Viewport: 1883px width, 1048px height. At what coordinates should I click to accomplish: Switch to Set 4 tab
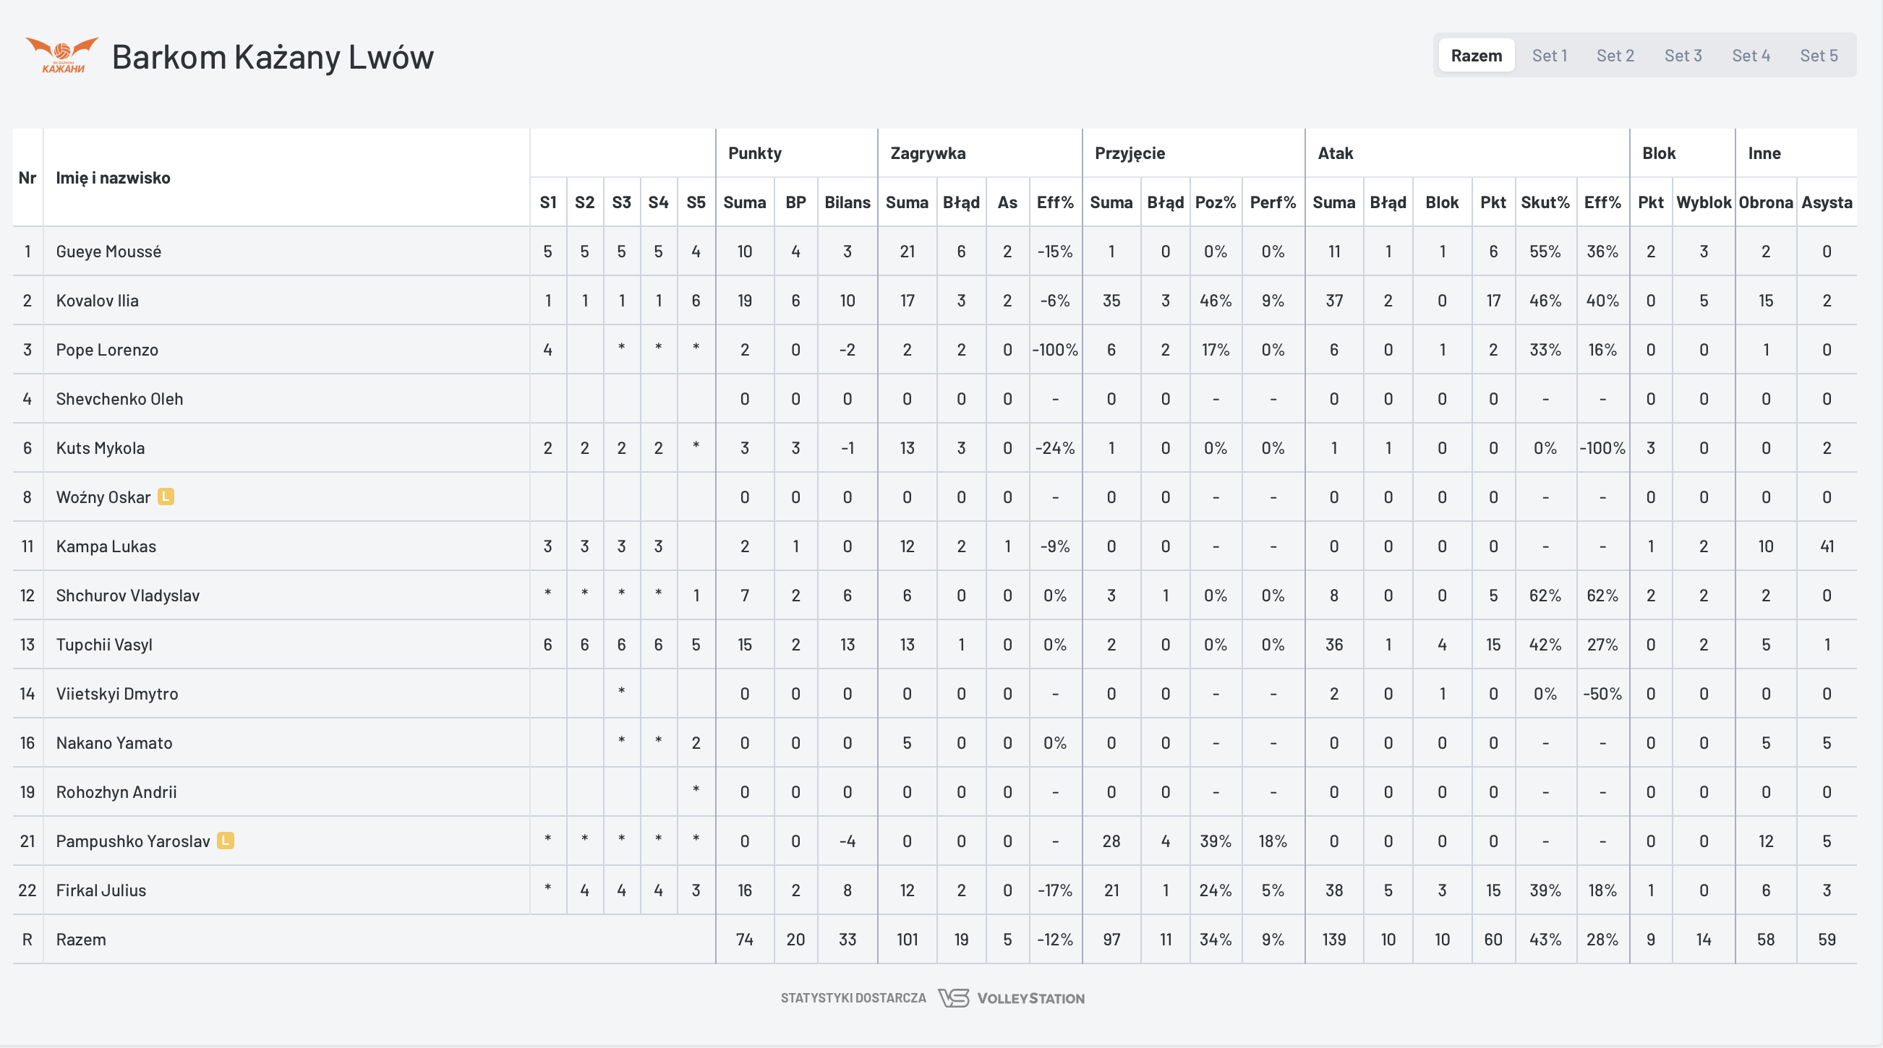(x=1751, y=56)
